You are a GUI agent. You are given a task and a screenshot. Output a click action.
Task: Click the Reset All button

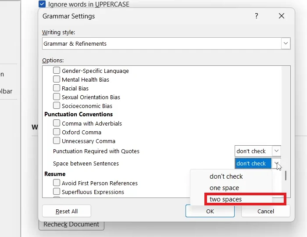coord(67,211)
